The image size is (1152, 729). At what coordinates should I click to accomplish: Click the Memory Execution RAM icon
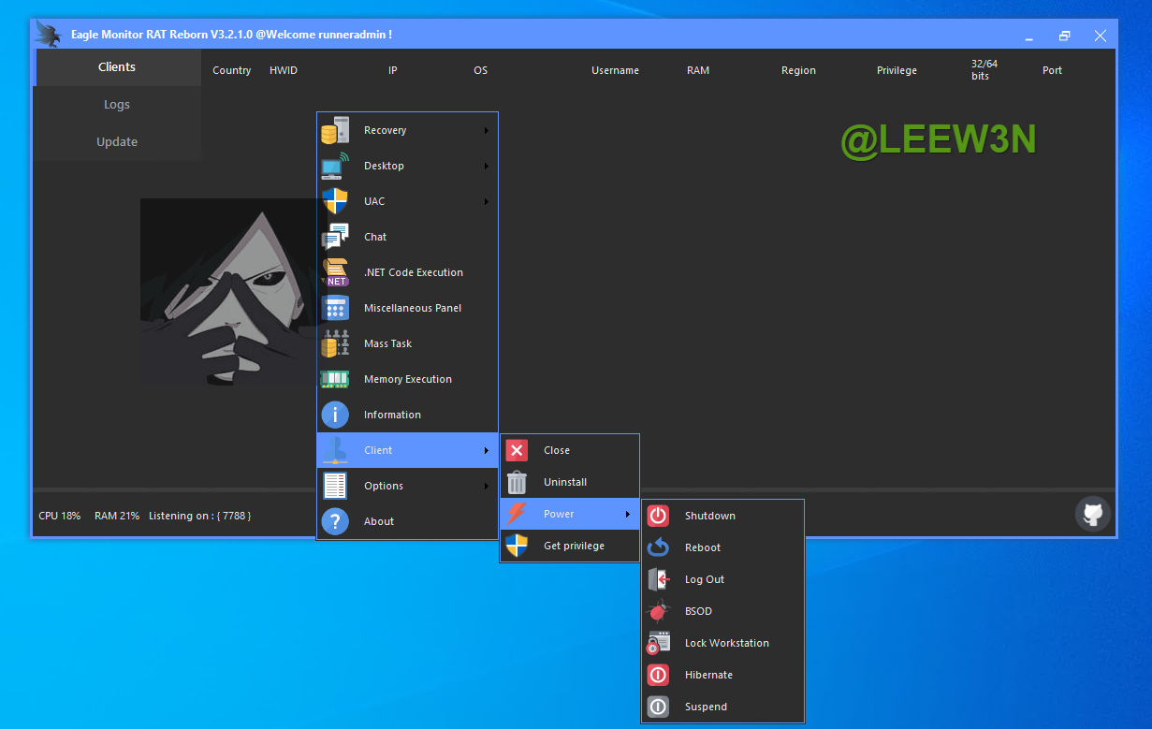tap(334, 379)
